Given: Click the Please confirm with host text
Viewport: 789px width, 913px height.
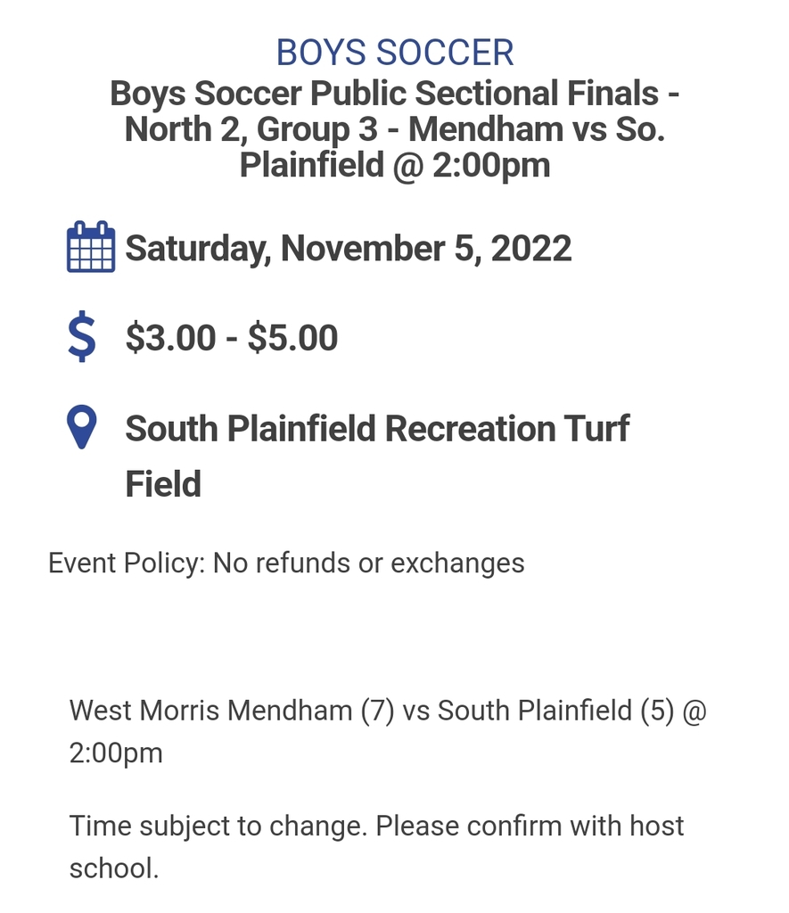Looking at the screenshot, I should [530, 827].
